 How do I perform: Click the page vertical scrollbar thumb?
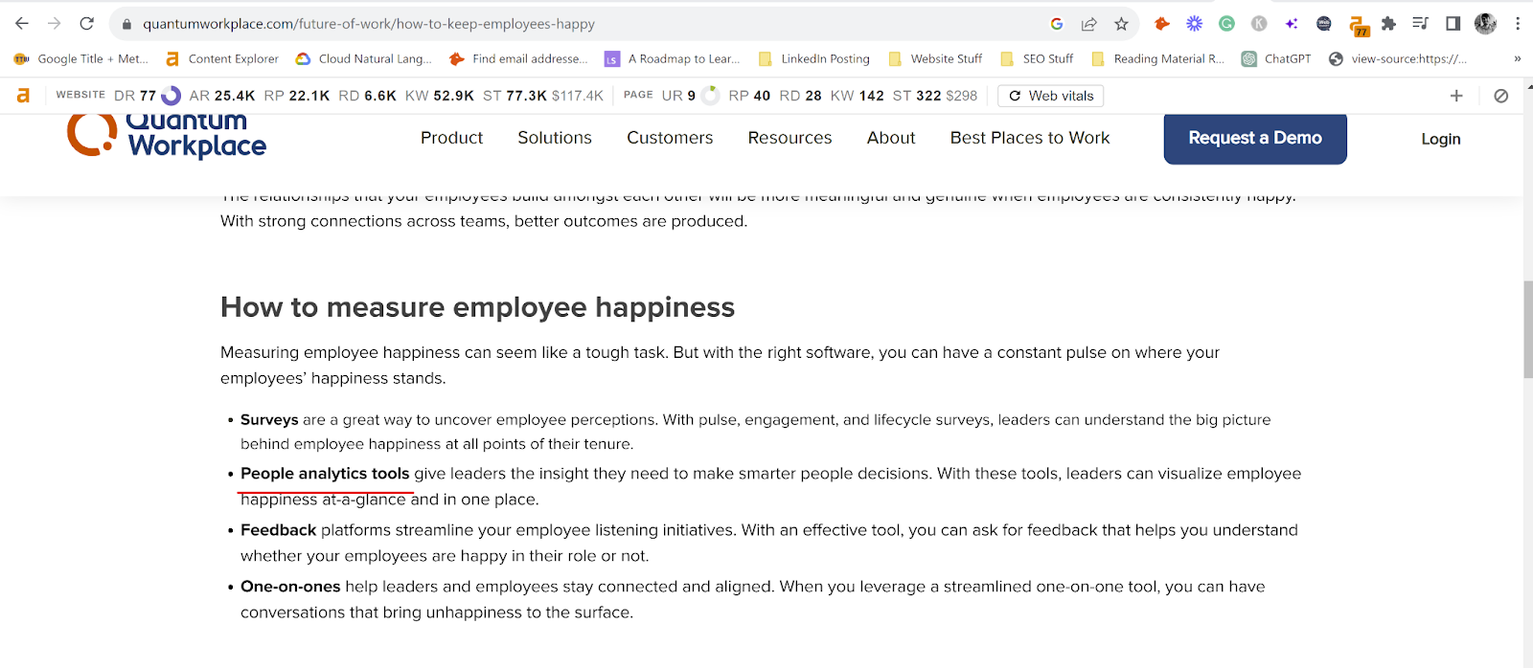pyautogui.click(x=1528, y=330)
